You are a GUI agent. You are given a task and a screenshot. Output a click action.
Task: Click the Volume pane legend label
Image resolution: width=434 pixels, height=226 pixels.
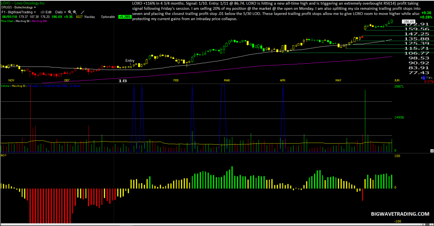pos(5,86)
